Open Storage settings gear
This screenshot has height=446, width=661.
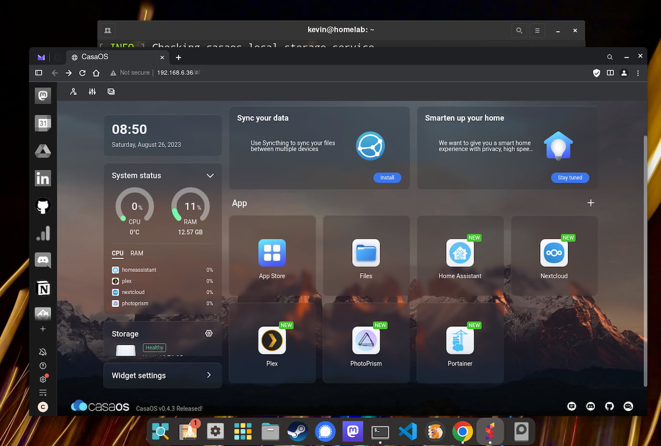tap(209, 333)
